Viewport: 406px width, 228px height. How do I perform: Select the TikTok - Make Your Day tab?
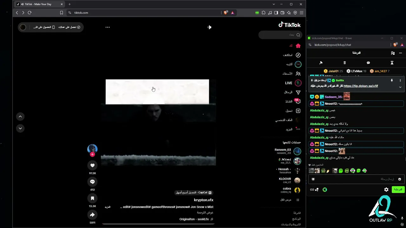coord(39,4)
